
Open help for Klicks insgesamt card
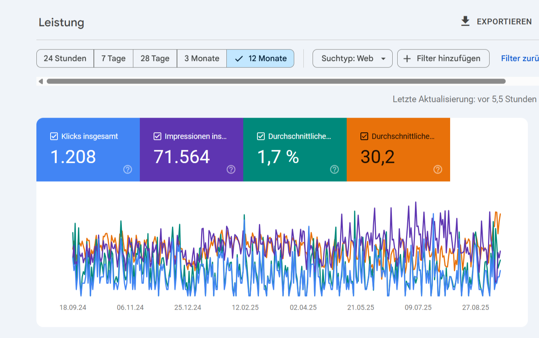coord(128,169)
